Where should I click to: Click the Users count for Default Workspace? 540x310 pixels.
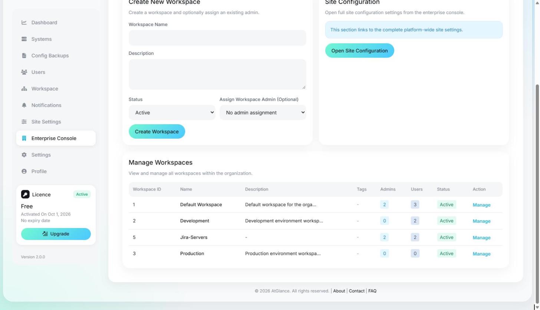click(x=415, y=205)
